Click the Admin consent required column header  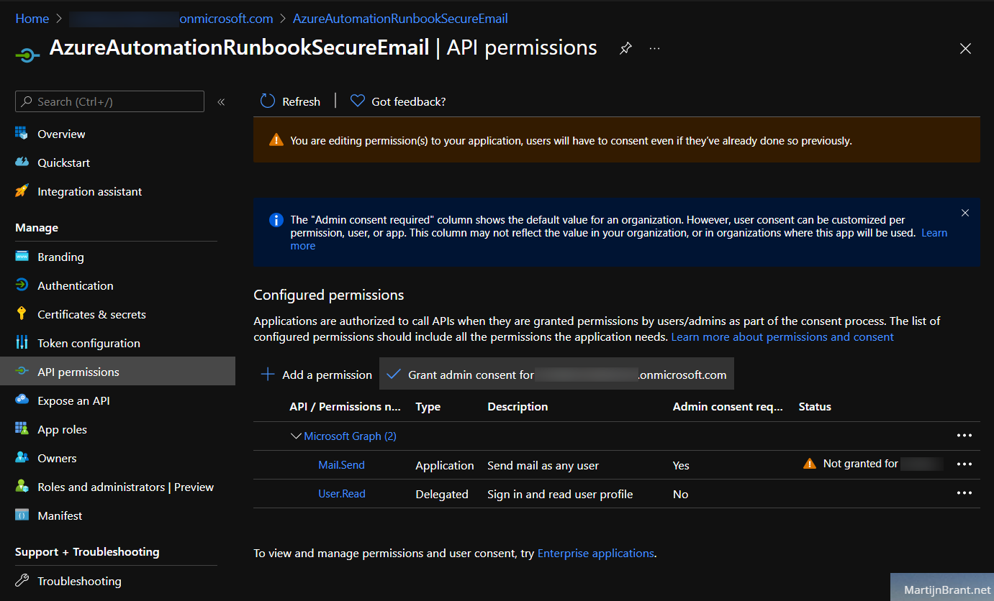(728, 407)
